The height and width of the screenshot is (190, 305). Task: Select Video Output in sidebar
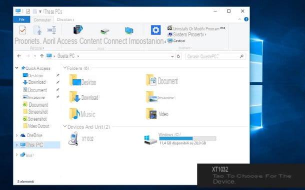[x=36, y=126]
